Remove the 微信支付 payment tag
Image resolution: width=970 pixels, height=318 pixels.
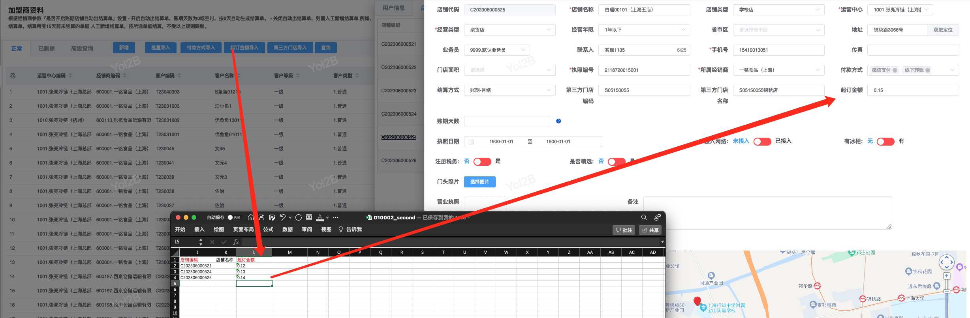(895, 70)
